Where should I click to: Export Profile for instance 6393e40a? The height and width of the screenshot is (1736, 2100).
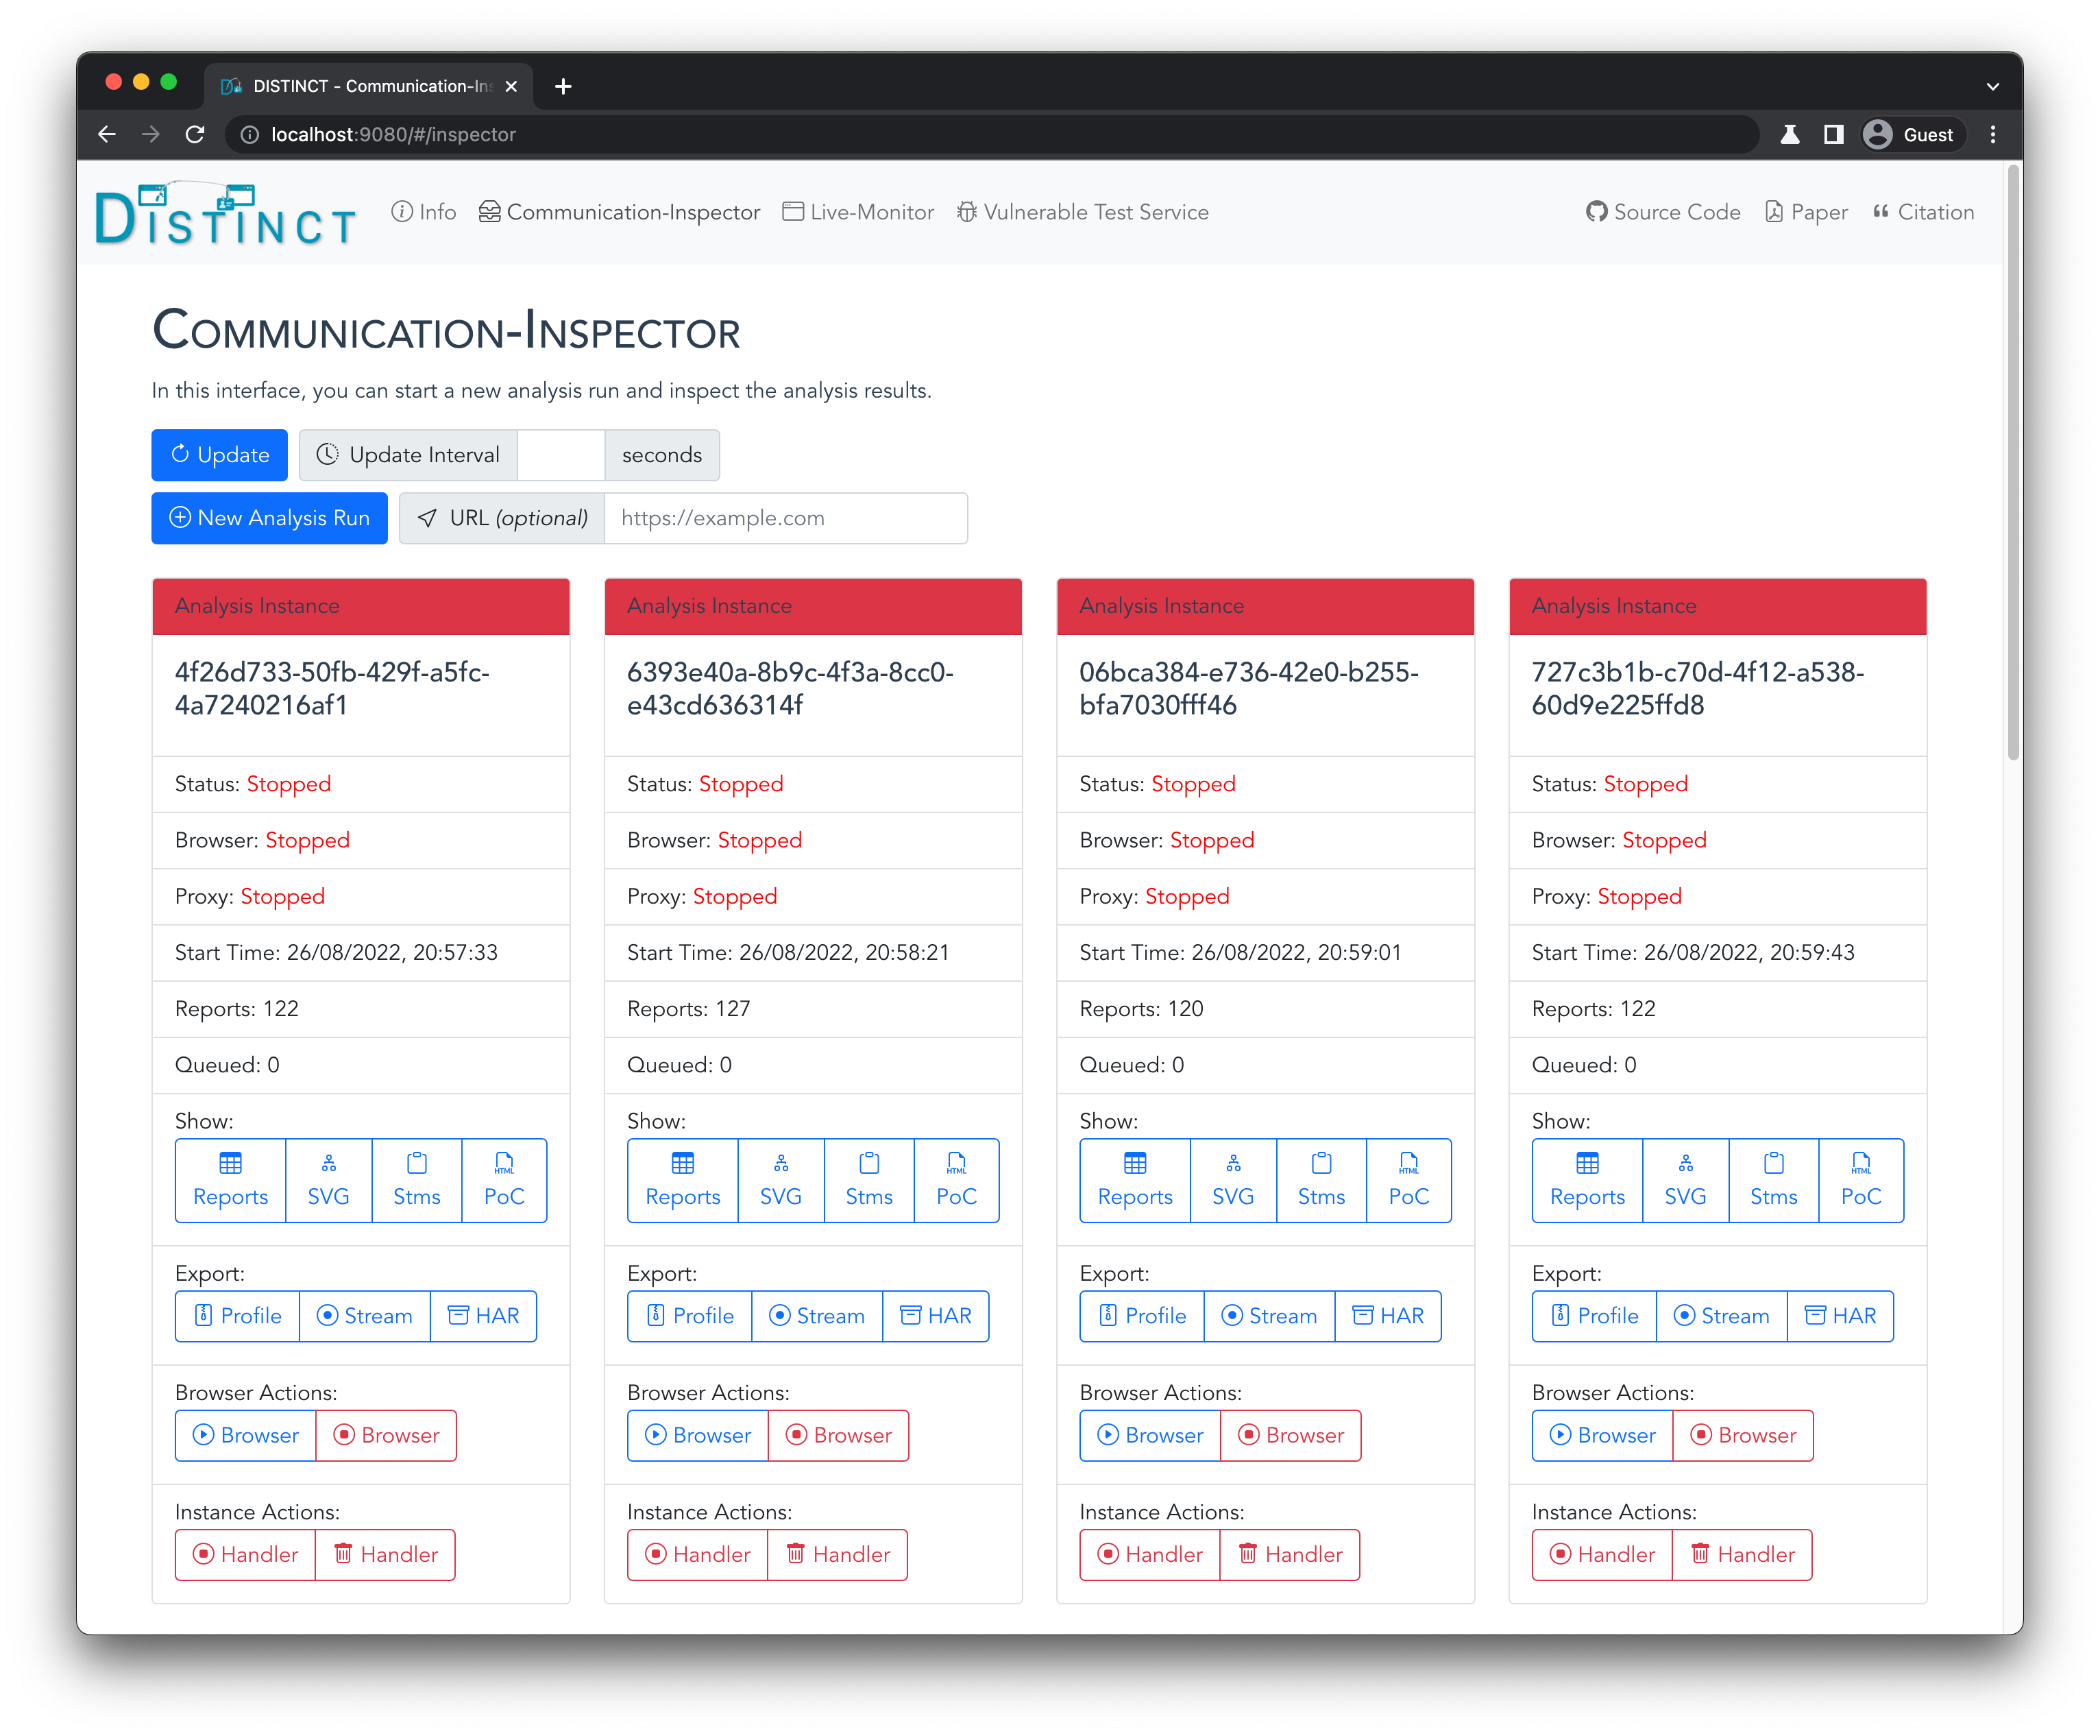point(689,1316)
